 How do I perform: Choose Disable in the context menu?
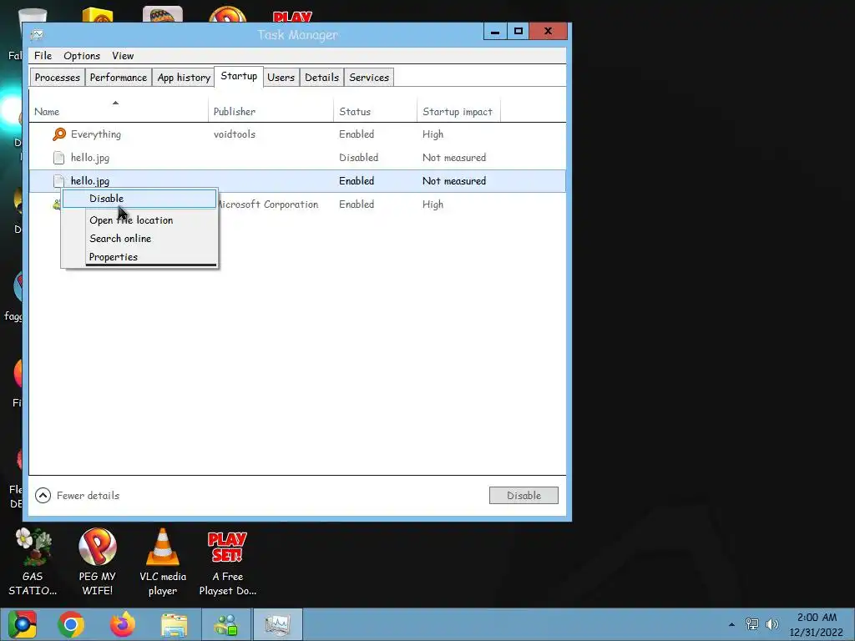(x=139, y=199)
